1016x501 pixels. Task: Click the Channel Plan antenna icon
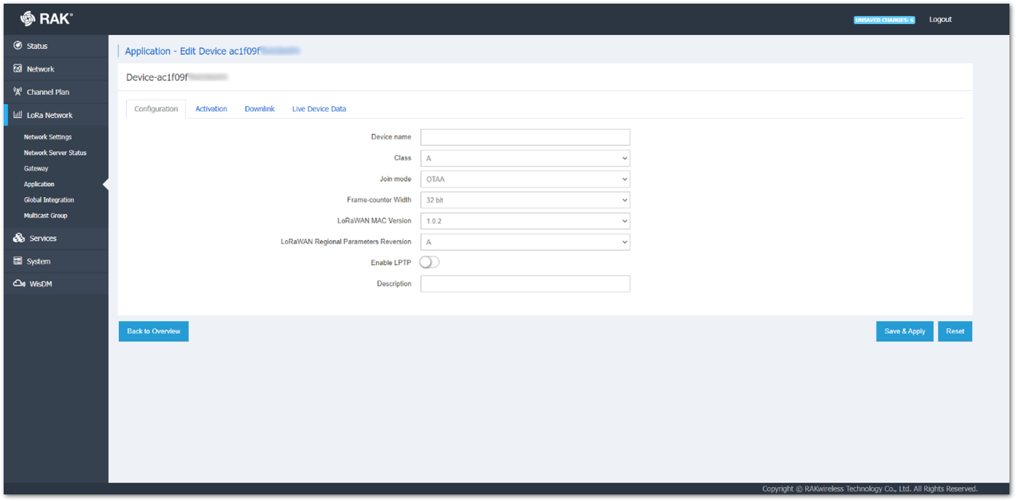point(17,91)
